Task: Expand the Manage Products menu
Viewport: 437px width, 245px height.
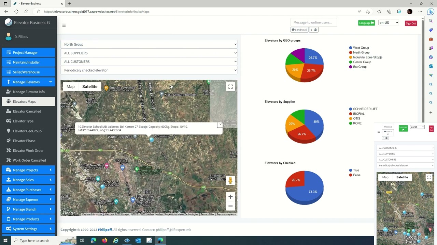Action: tap(28, 219)
